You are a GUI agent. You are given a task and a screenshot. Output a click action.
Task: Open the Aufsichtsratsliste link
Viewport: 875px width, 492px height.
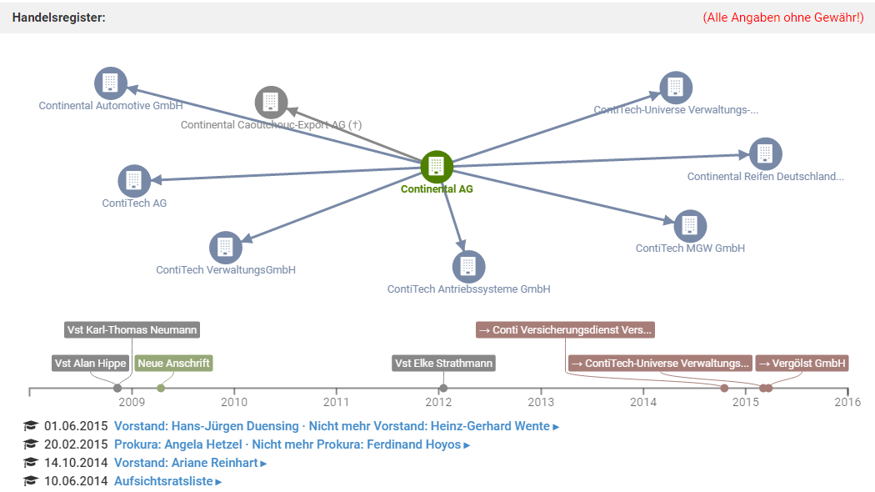click(x=163, y=481)
